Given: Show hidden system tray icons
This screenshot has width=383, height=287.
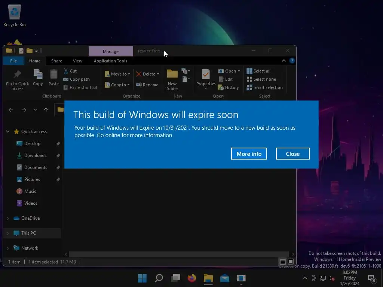Looking at the screenshot, I should 304,278.
